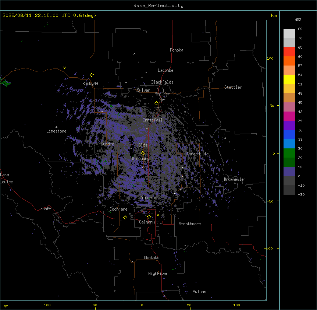Select the Strathmore label
This screenshot has height=310, width=317.
[190, 224]
